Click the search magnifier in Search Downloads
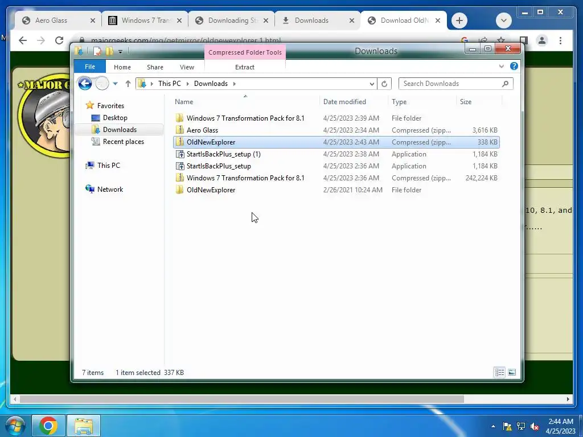583x437 pixels. point(505,84)
